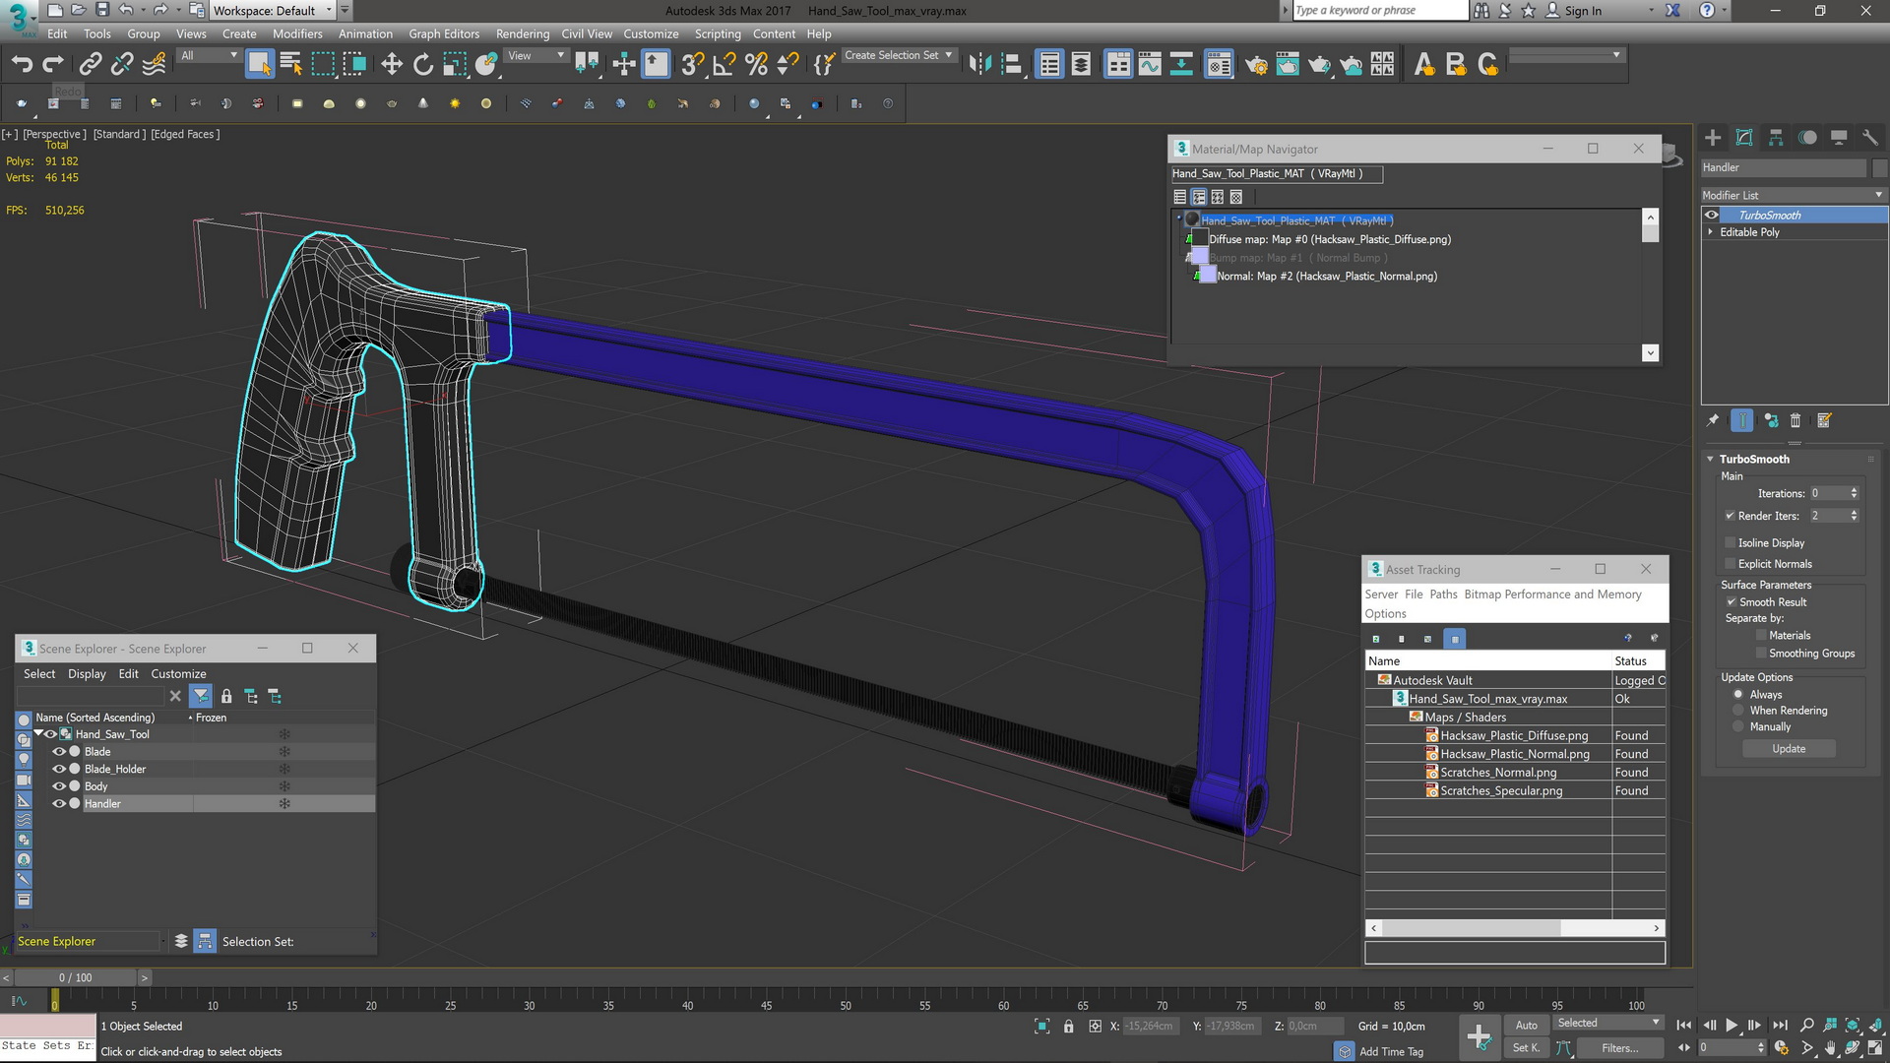Open the Hierarchy command panel tab
Image resolution: width=1890 pixels, height=1063 pixels.
tap(1776, 138)
